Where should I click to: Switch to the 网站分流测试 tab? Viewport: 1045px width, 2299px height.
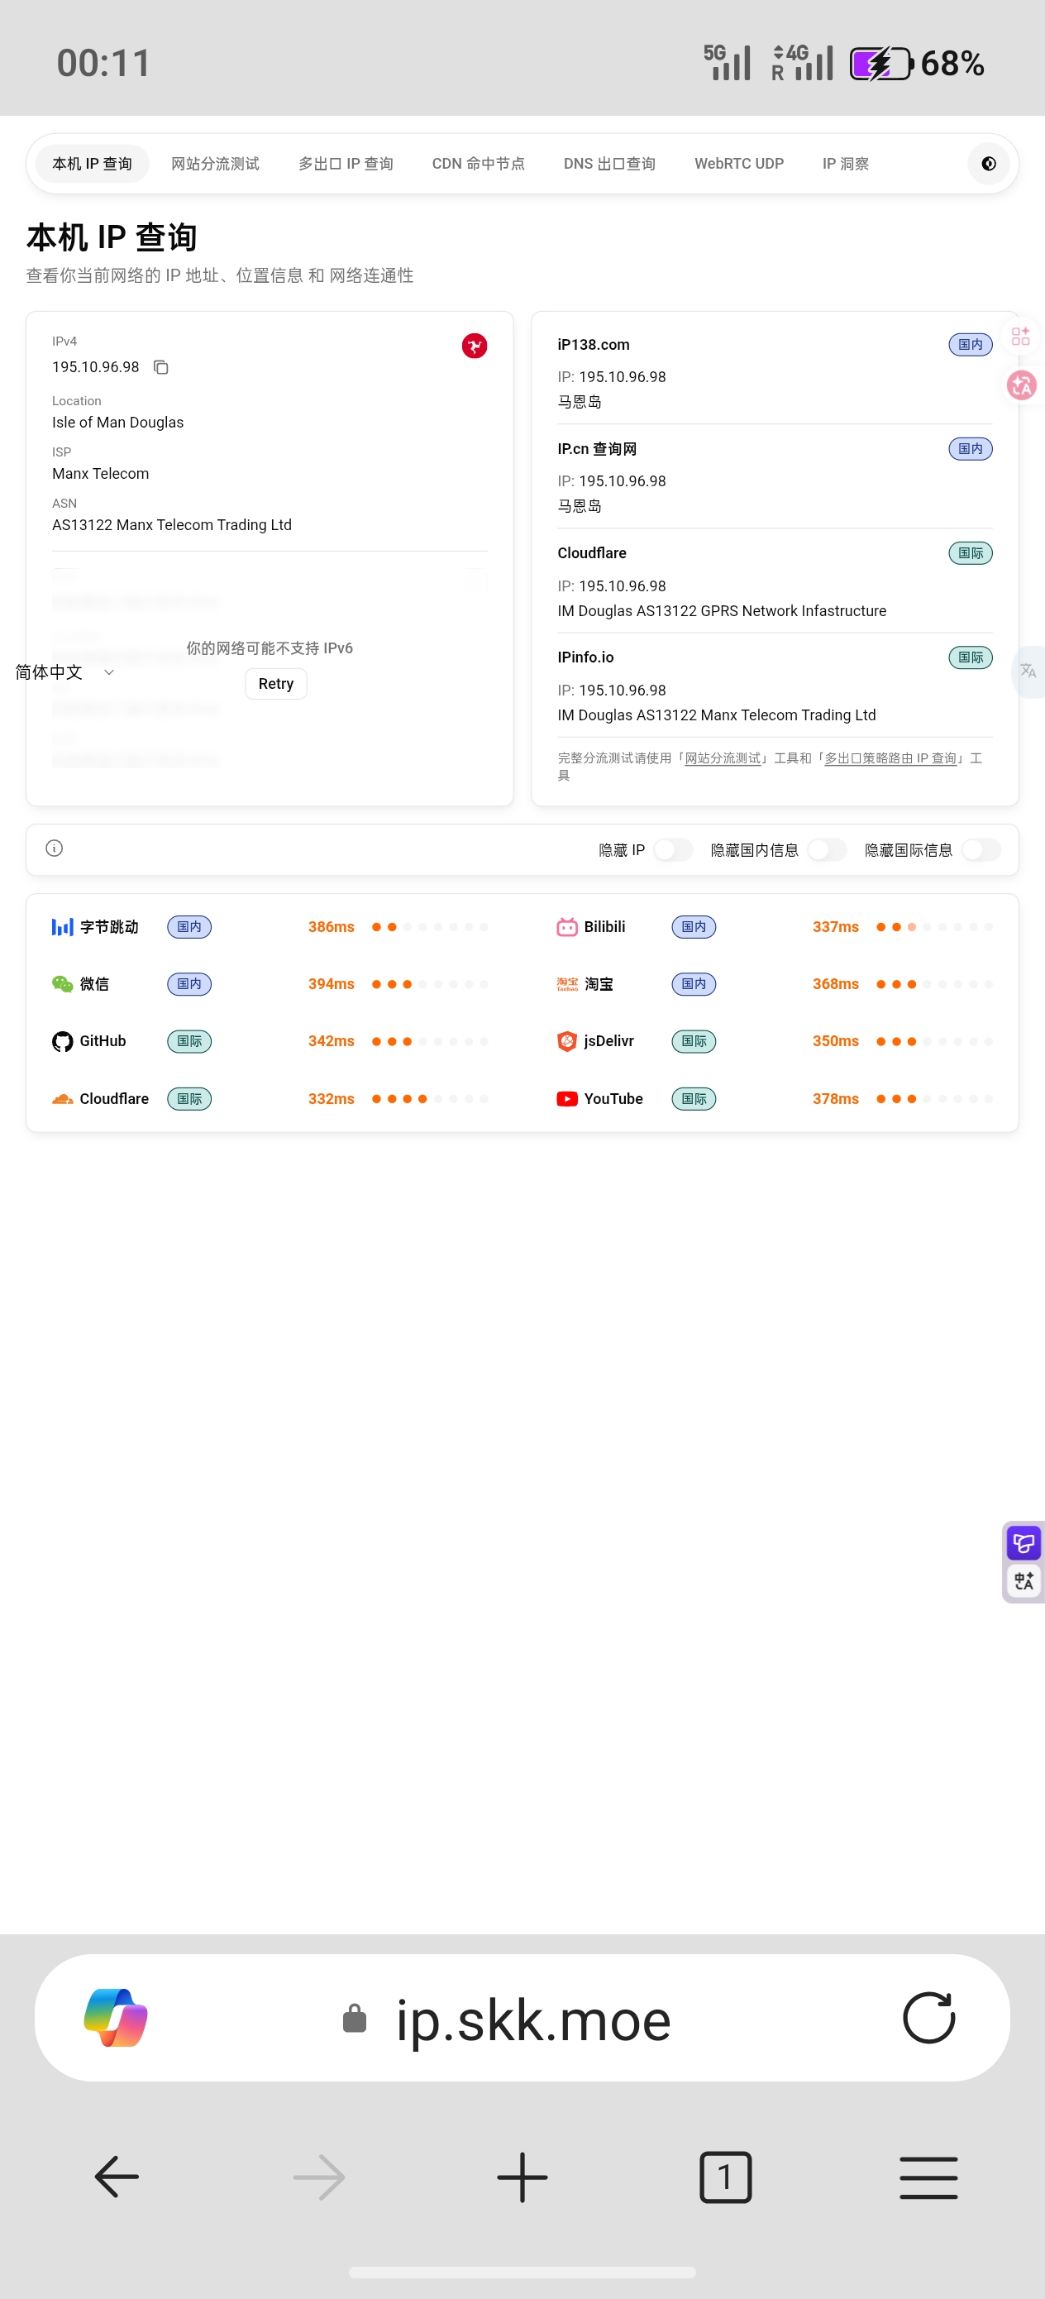pos(215,163)
